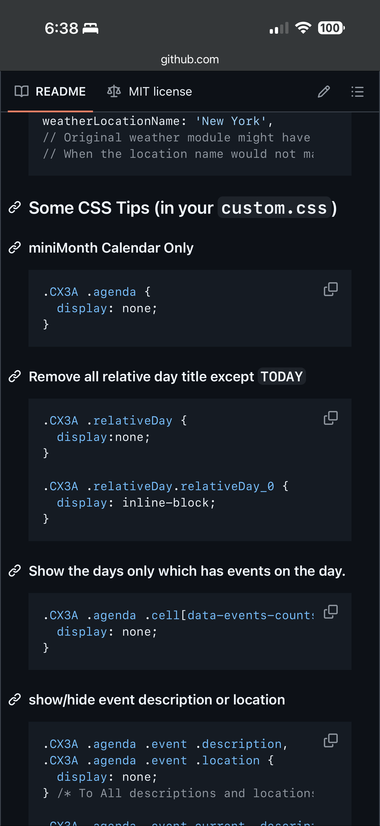Copy the event description location code block
This screenshot has height=826, width=380.
(x=330, y=741)
